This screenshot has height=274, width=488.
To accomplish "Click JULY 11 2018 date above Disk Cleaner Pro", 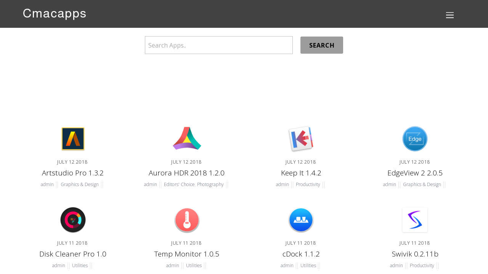I will (72, 243).
